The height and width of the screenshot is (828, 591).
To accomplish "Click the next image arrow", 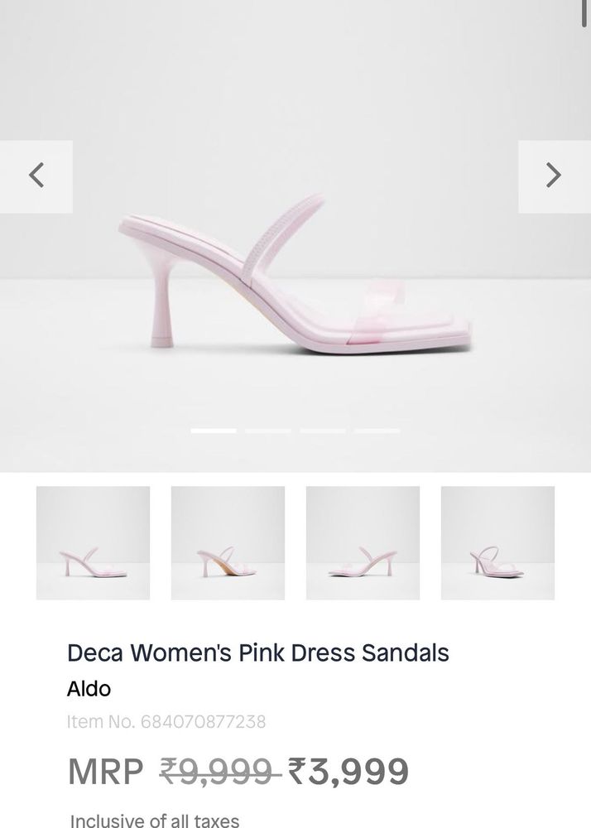I will tap(554, 176).
